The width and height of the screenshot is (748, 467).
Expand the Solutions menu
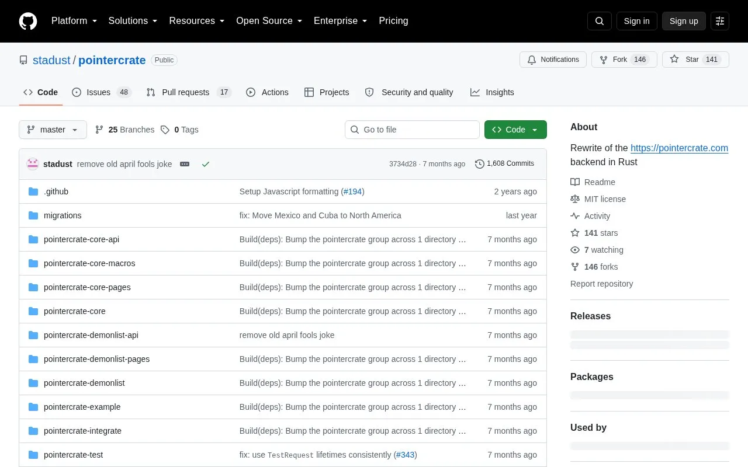(x=133, y=21)
